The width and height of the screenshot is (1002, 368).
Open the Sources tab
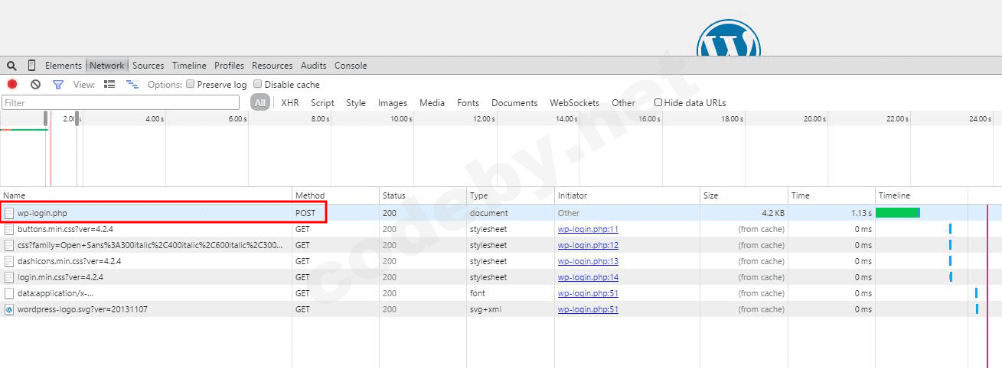(148, 66)
